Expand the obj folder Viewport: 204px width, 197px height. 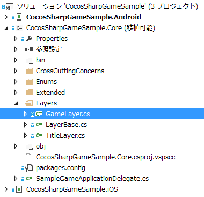pyautogui.click(x=16, y=146)
